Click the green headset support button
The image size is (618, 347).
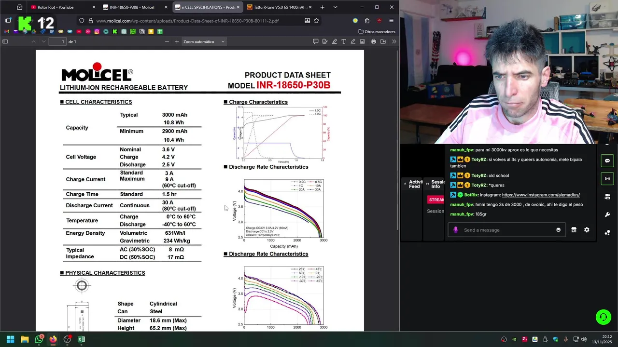click(603, 317)
